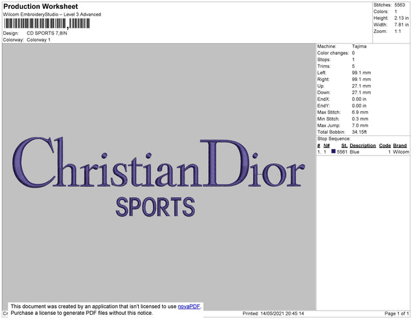Click the "Code" column header

coord(385,146)
